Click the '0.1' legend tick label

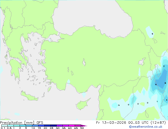coord(3,128)
